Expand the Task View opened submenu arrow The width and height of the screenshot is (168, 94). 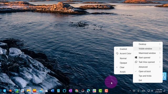click(x=160, y=62)
